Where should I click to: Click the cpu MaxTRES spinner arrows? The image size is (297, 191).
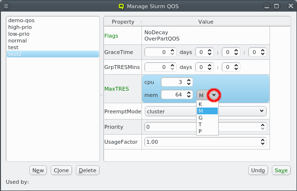coord(189,82)
